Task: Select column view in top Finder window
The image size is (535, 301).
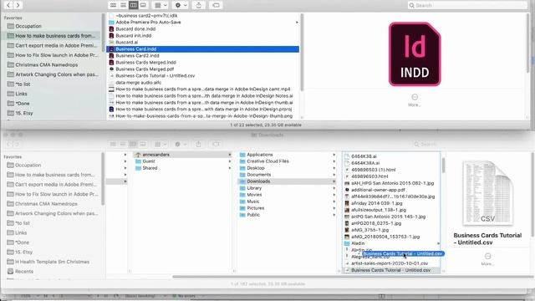Action: pyautogui.click(x=134, y=5)
